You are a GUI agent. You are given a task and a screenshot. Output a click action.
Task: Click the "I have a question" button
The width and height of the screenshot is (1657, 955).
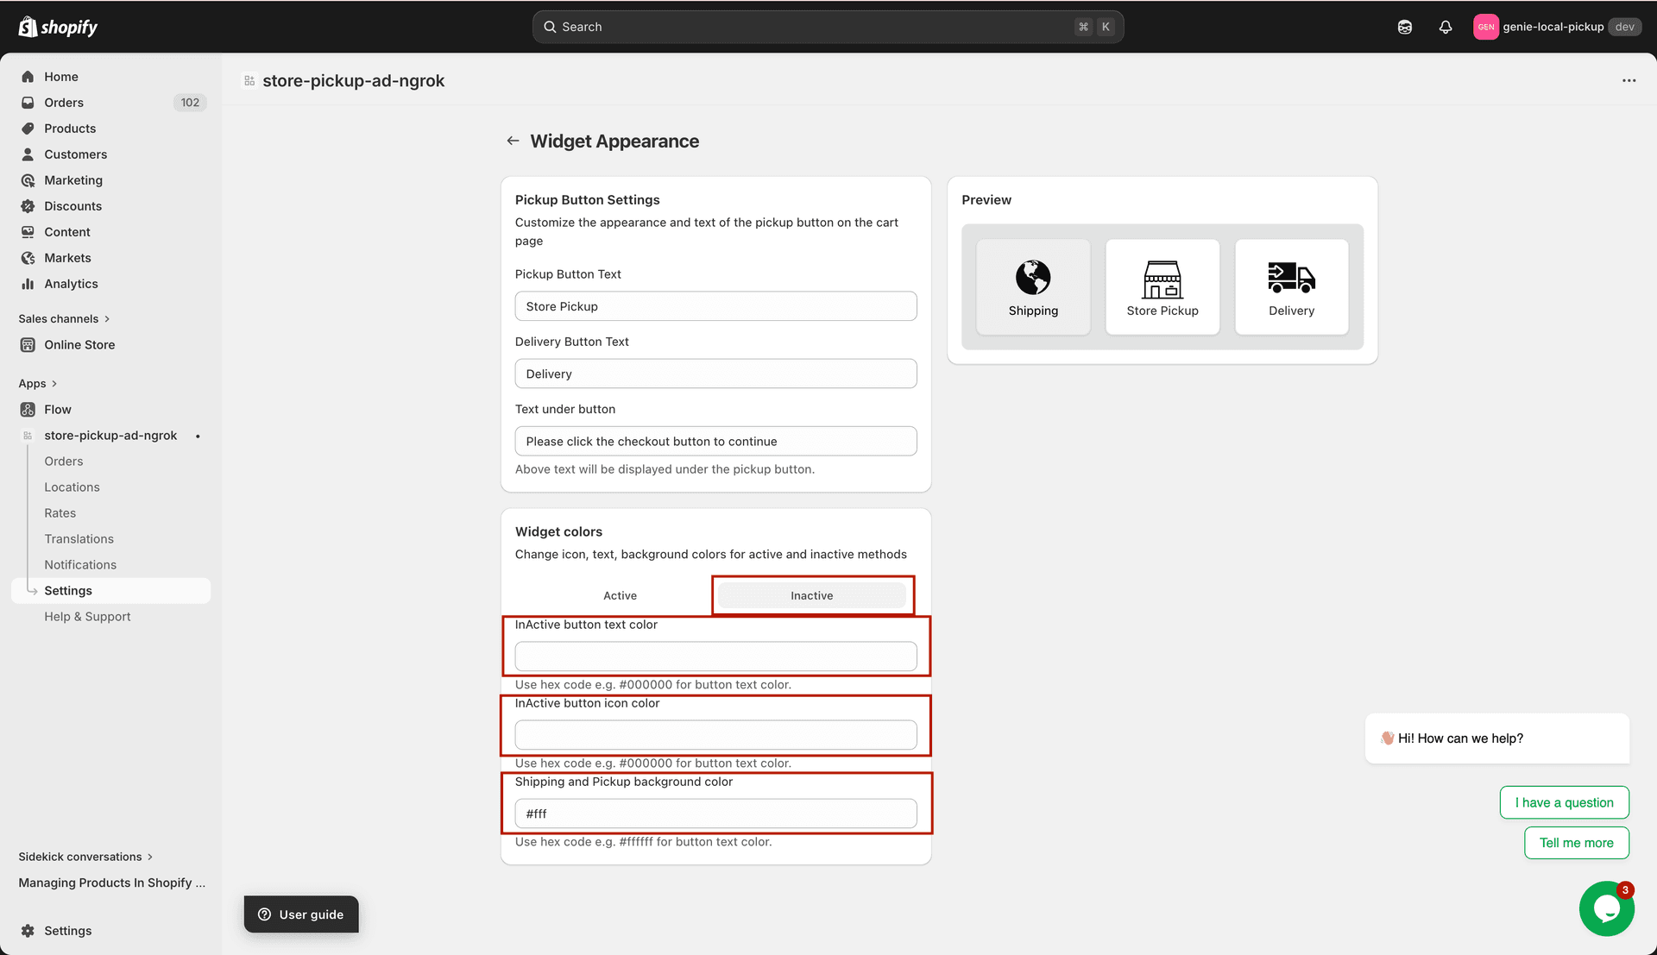[1564, 802]
